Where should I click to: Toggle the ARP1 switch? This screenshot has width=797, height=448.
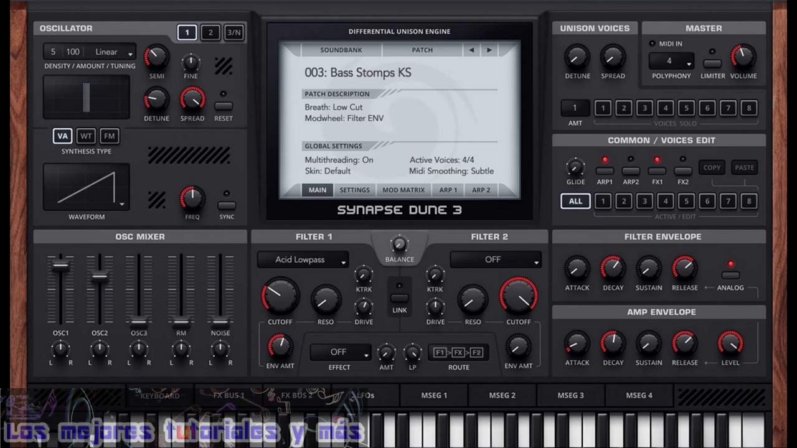605,170
